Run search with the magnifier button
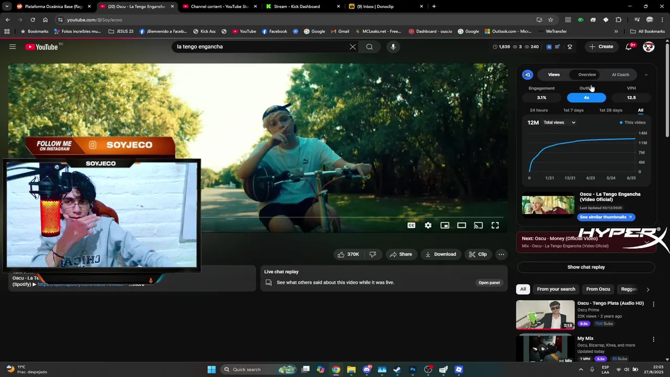Screen dimensions: 670x377 coord(370,47)
